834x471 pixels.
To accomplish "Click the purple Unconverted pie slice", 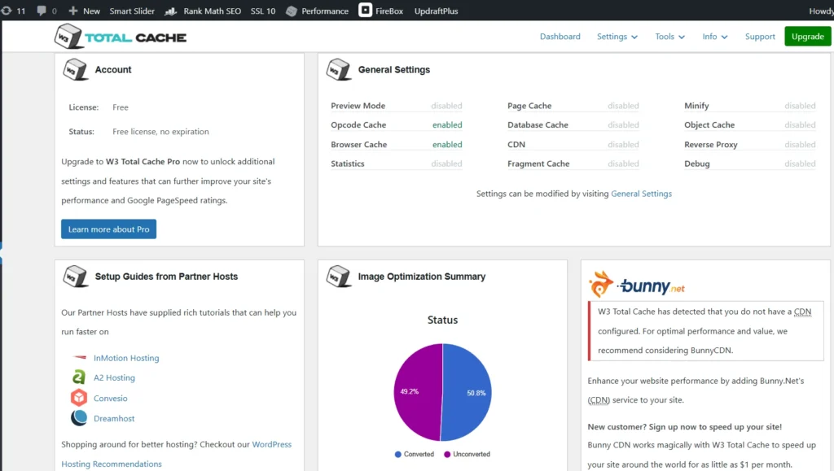I will 417,392.
